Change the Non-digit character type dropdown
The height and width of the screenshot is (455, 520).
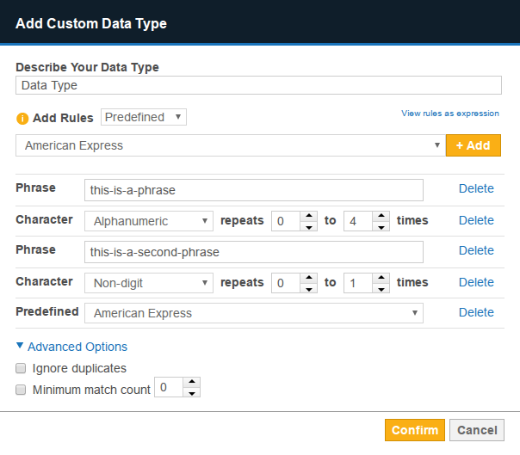coord(148,282)
